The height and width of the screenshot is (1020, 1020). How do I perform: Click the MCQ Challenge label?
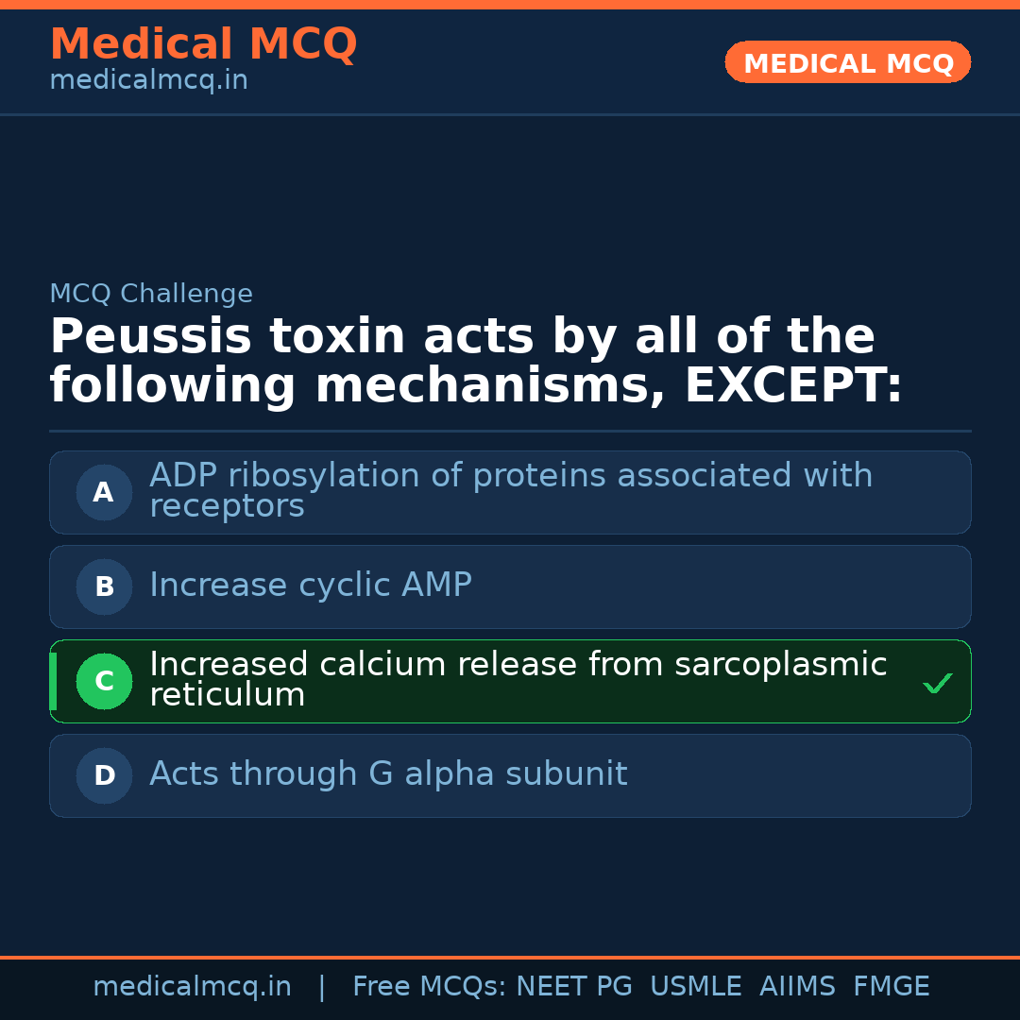151,294
